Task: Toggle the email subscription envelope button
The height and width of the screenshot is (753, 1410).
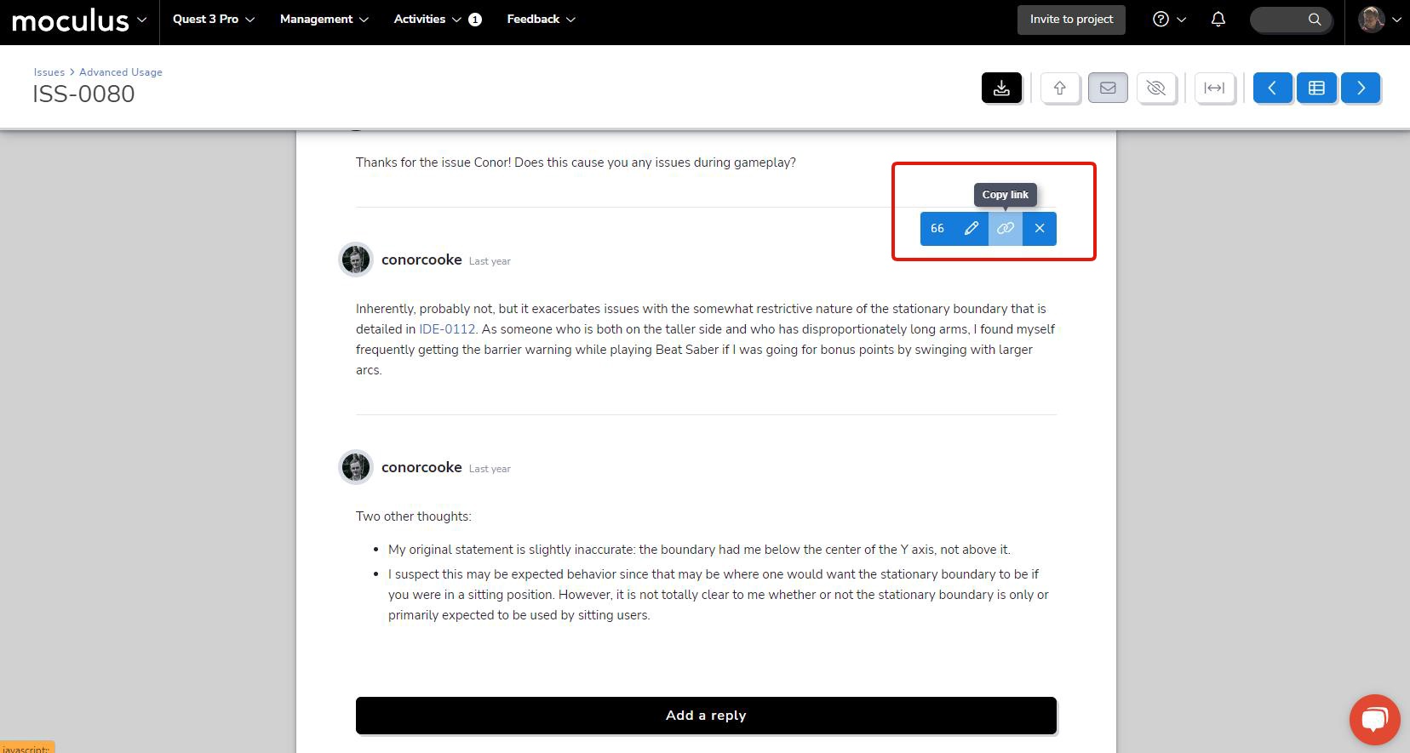Action: pos(1108,88)
